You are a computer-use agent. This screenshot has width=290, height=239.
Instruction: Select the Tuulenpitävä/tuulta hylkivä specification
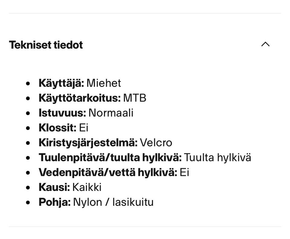[x=145, y=157]
